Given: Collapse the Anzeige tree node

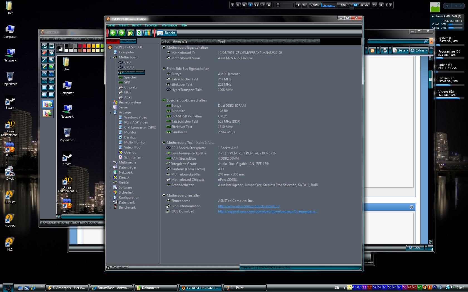Looking at the screenshot, I should 111,113.
